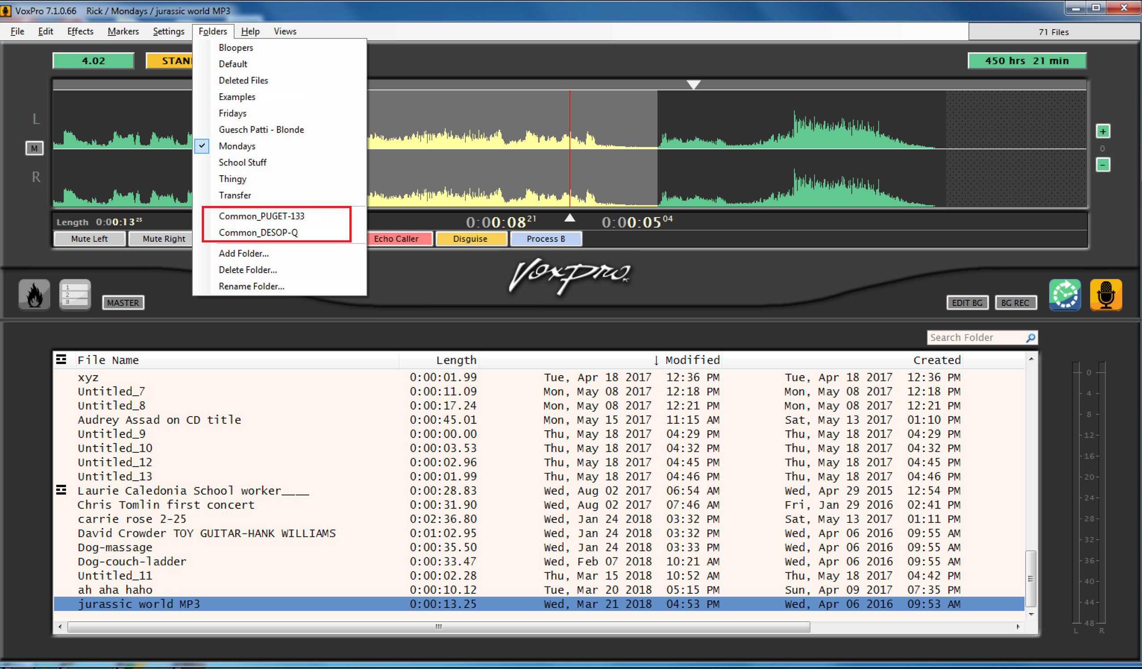Image resolution: width=1142 pixels, height=669 pixels.
Task: Click the flame hot-keys icon
Action: 34,295
